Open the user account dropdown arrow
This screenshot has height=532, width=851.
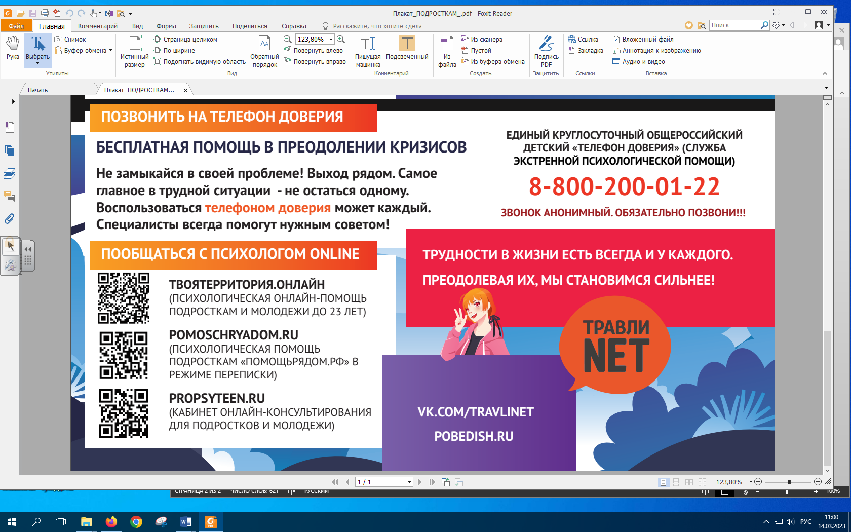click(x=828, y=25)
